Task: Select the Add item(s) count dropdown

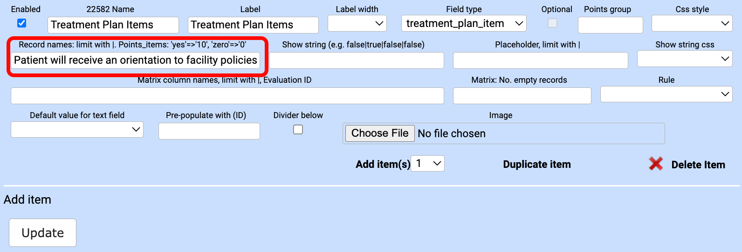Action: (428, 164)
